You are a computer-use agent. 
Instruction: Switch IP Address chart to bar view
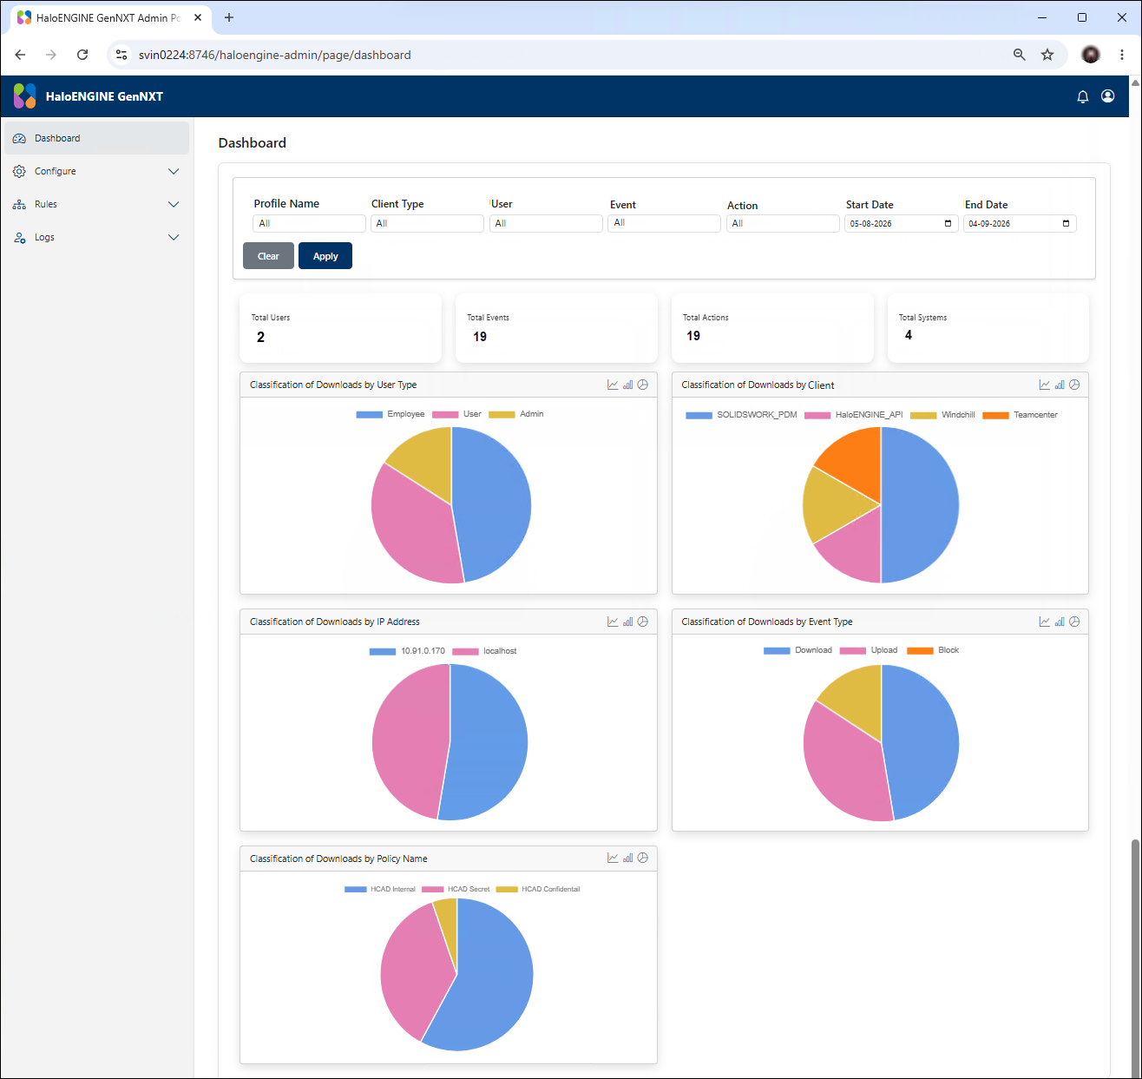[x=627, y=622]
